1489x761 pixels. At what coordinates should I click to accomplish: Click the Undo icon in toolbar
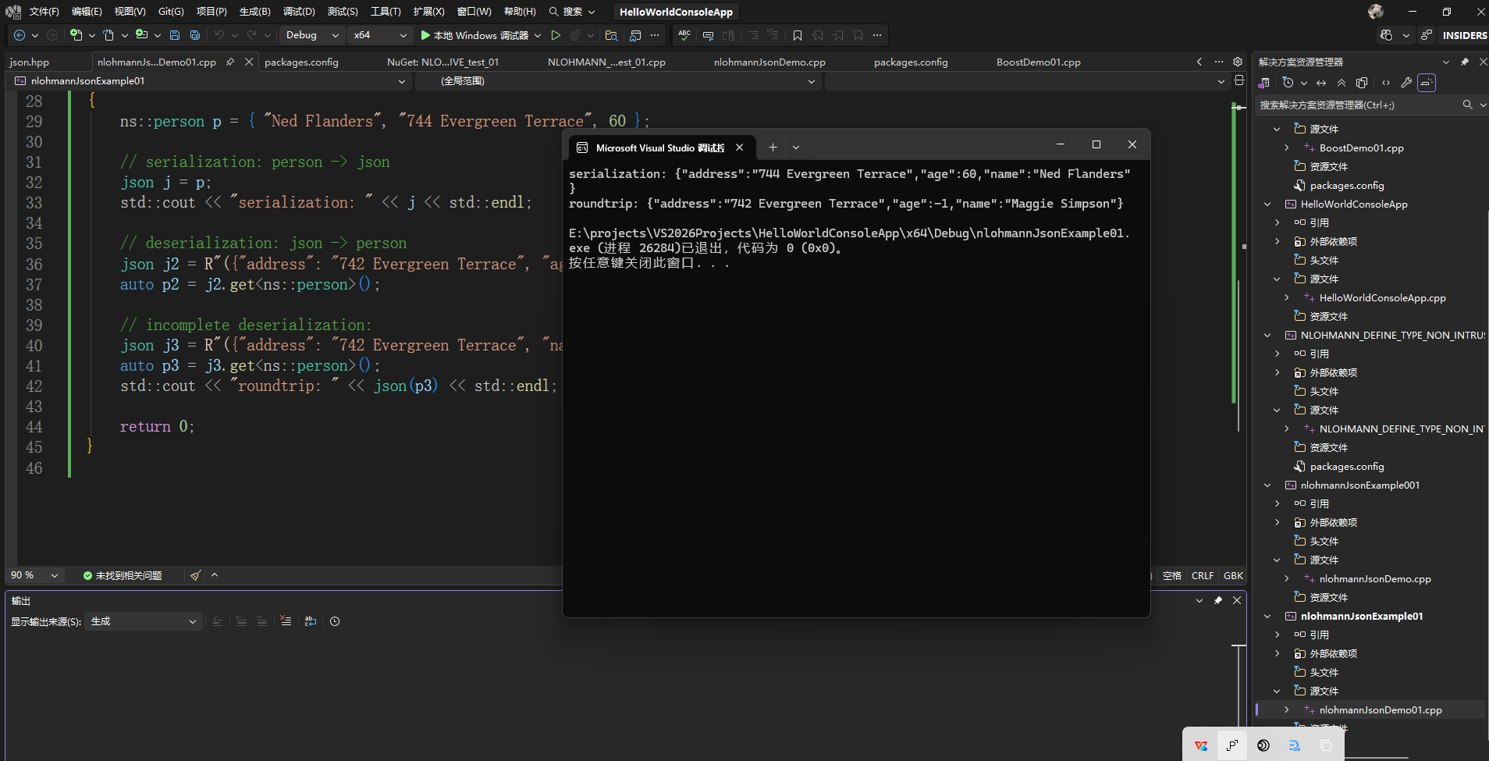(219, 35)
